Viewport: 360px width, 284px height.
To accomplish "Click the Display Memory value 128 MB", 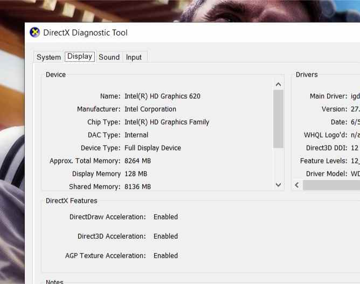I will [x=135, y=174].
